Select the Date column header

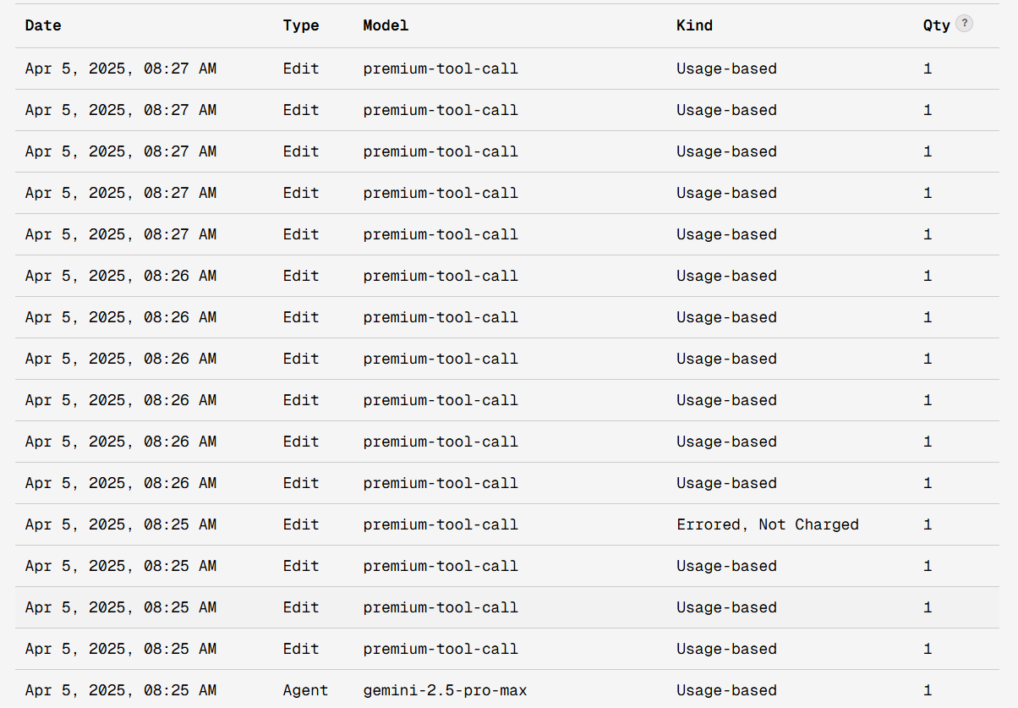coord(43,25)
